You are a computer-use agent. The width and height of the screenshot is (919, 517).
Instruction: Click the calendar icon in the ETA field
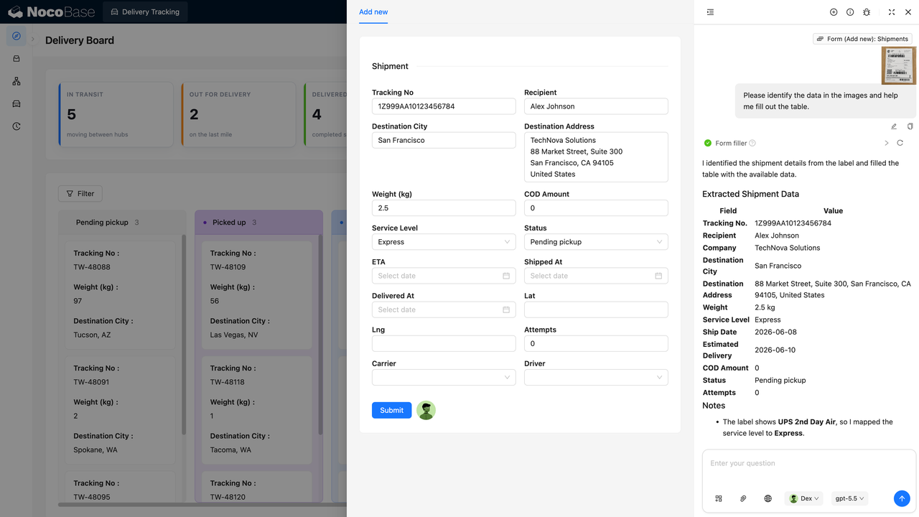tap(506, 276)
